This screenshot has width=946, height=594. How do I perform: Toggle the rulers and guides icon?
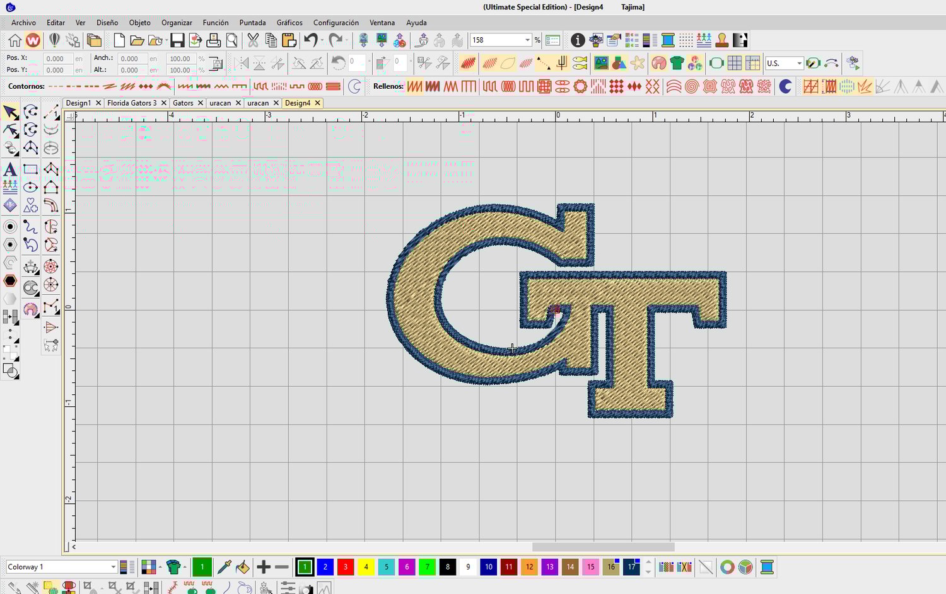752,63
